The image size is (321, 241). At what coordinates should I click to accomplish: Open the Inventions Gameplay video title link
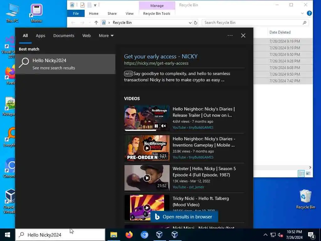[204, 142]
